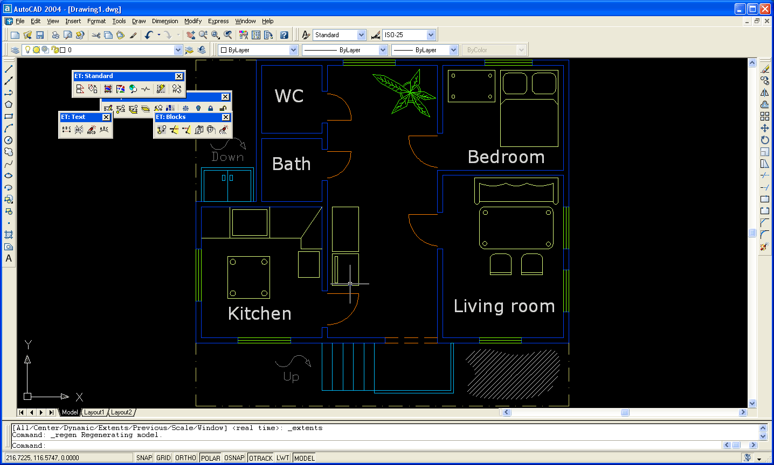Toggle layer on/off lightbulb icon
The image size is (774, 465).
[x=28, y=50]
